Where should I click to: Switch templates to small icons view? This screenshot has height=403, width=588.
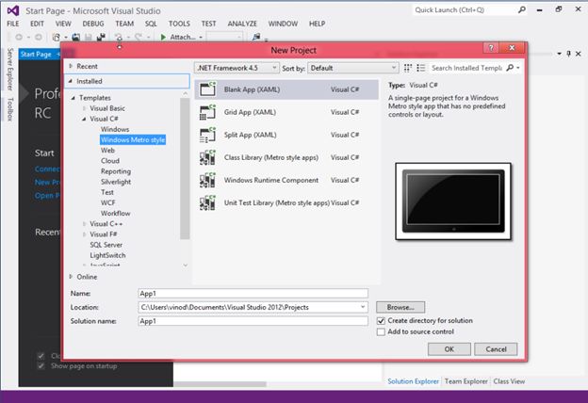[408, 68]
